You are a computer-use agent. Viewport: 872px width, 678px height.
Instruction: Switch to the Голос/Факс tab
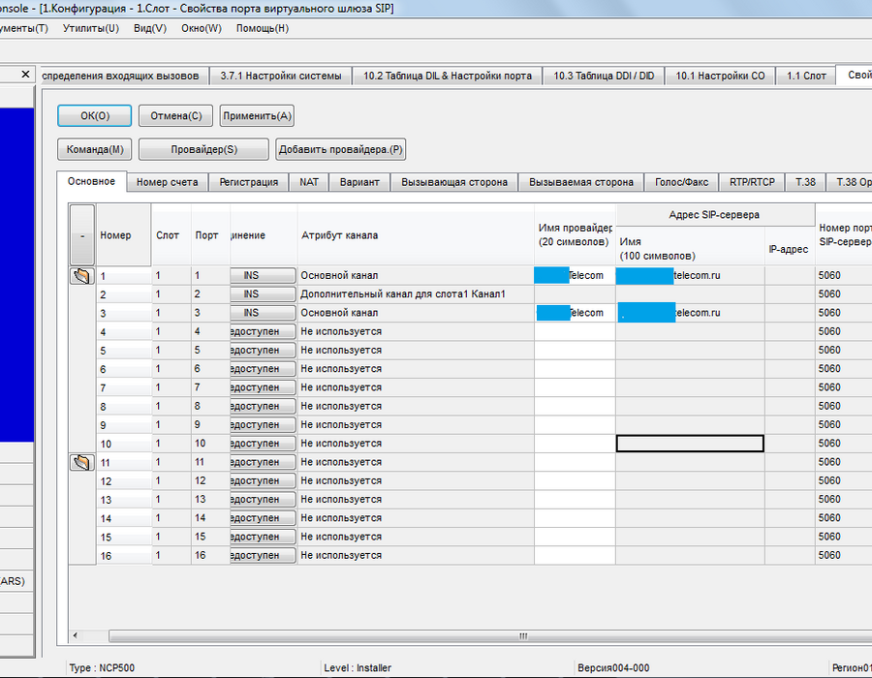point(682,182)
